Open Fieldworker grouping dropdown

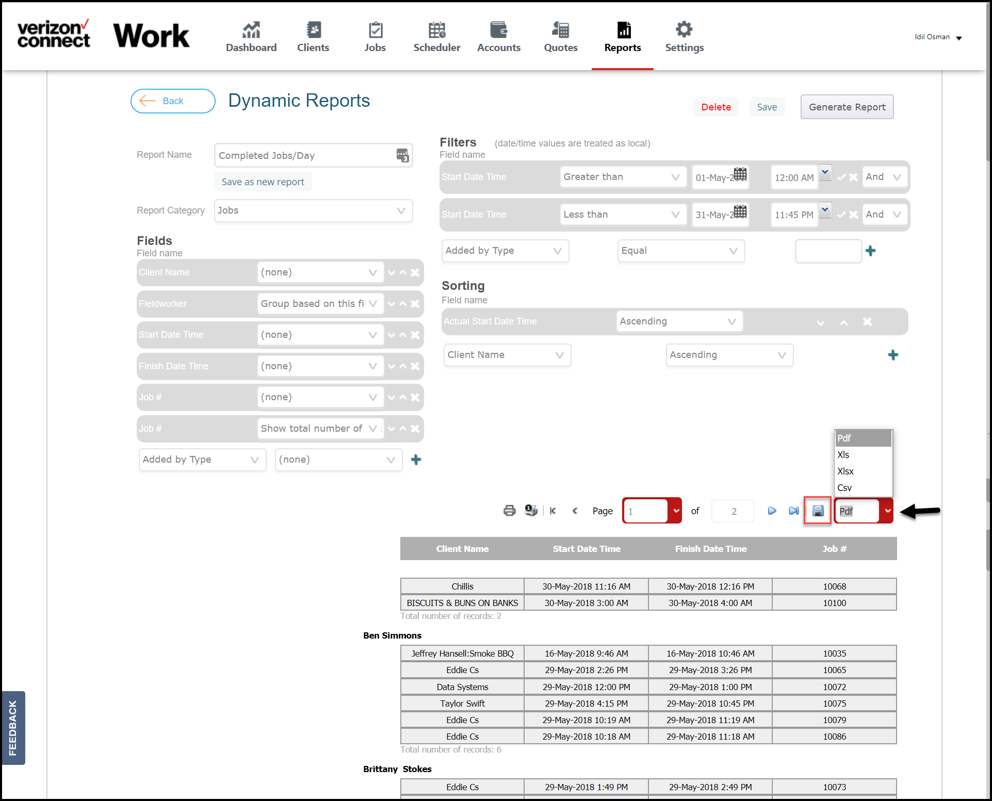320,304
